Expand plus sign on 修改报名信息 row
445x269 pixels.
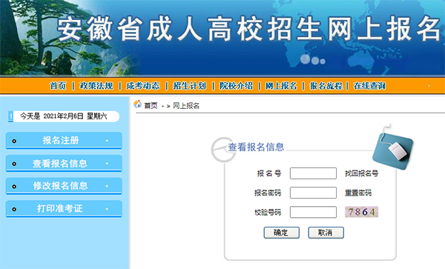pyautogui.click(x=107, y=186)
